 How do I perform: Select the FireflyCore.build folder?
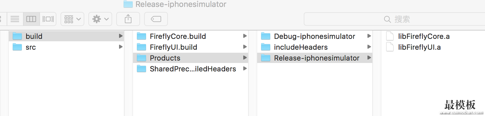point(191,36)
